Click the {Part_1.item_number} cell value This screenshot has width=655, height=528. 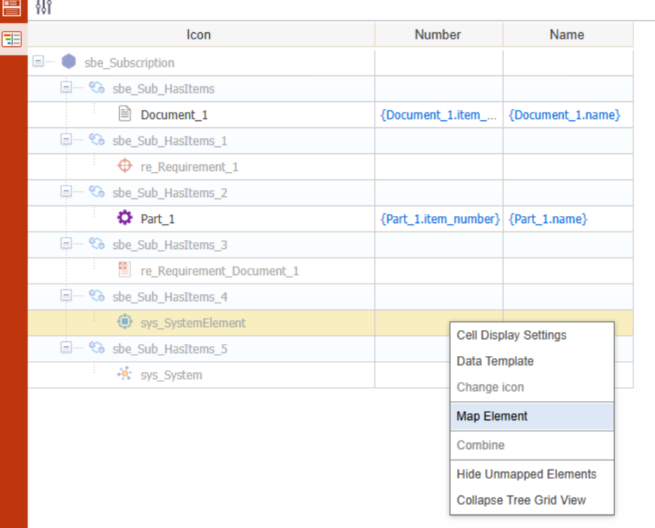(x=439, y=219)
